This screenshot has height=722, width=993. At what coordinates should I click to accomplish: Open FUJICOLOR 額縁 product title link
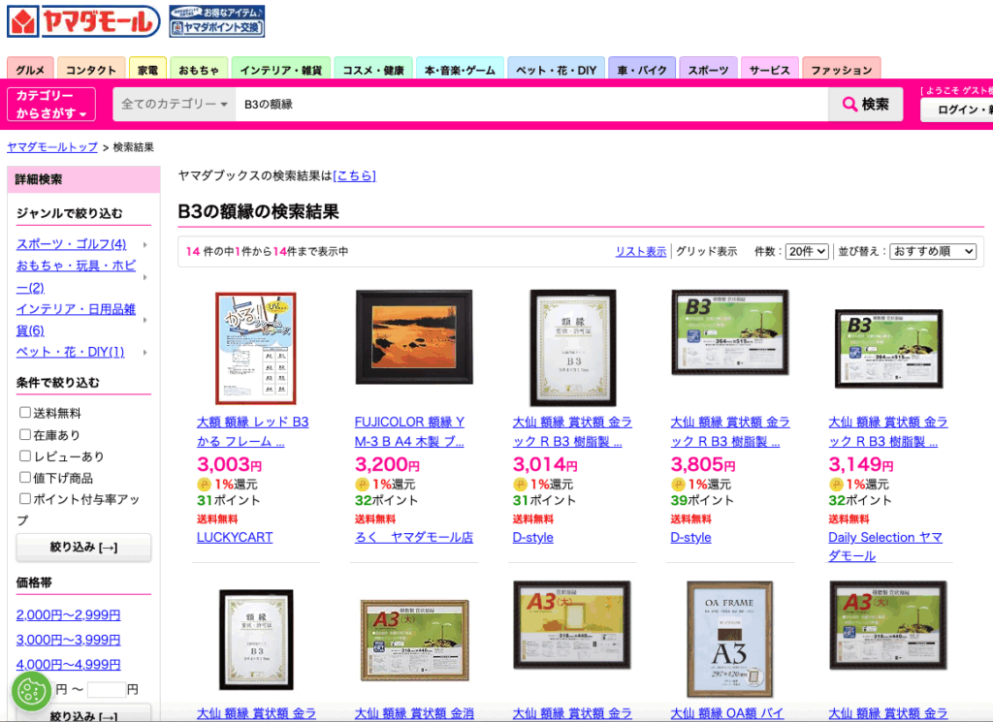pos(410,431)
